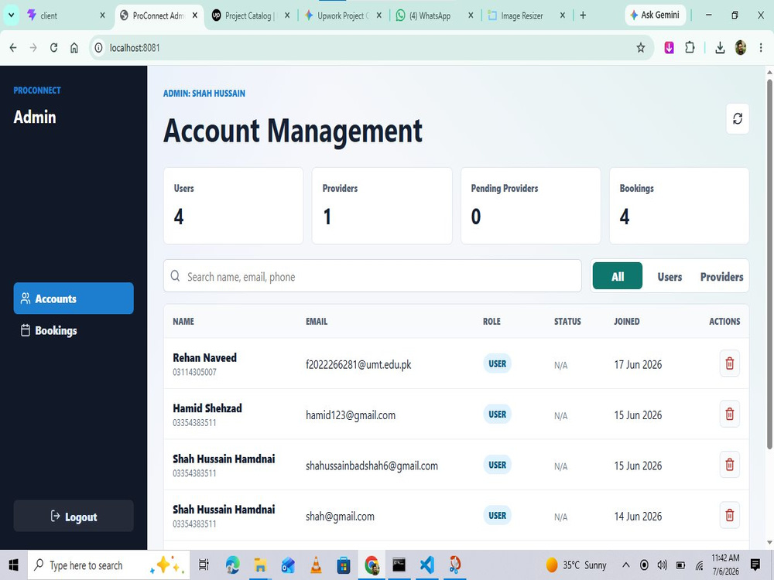Filter list by Providers
Viewport: 774px width, 580px height.
point(721,277)
